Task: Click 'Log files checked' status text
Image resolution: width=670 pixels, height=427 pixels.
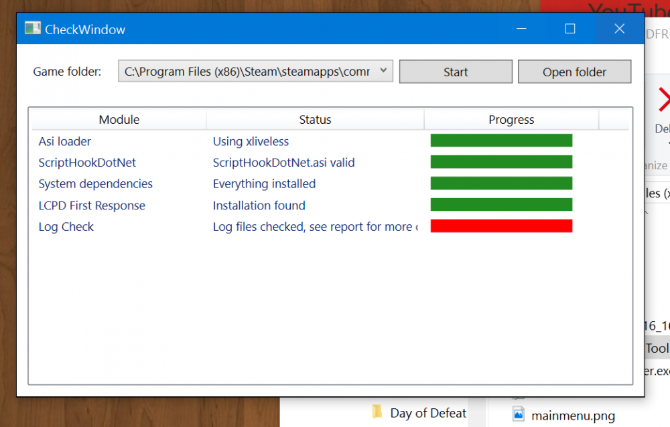Action: tap(316, 227)
